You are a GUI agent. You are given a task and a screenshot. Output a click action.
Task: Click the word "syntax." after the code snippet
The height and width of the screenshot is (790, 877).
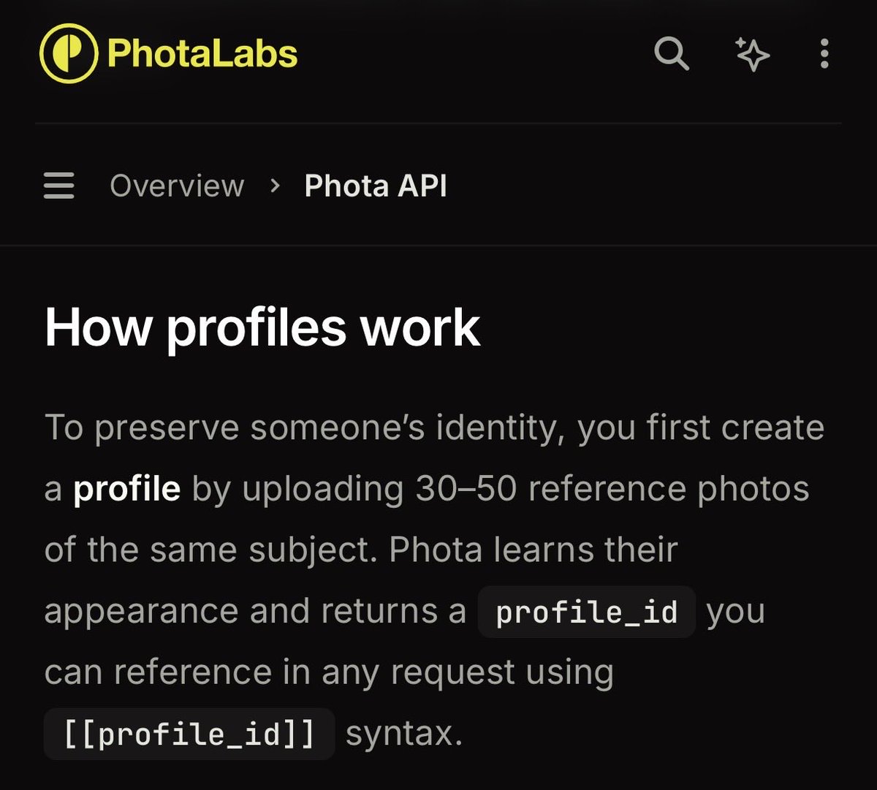click(404, 734)
